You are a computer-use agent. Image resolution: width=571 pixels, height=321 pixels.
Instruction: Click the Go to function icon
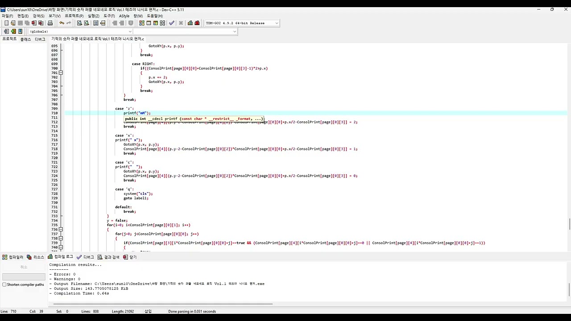[x=95, y=23]
